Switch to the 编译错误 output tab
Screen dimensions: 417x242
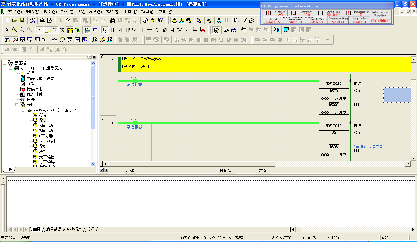pyautogui.click(x=53, y=229)
